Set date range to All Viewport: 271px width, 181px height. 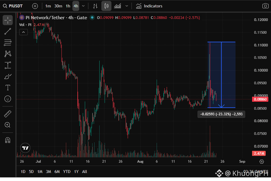[x=85, y=172]
